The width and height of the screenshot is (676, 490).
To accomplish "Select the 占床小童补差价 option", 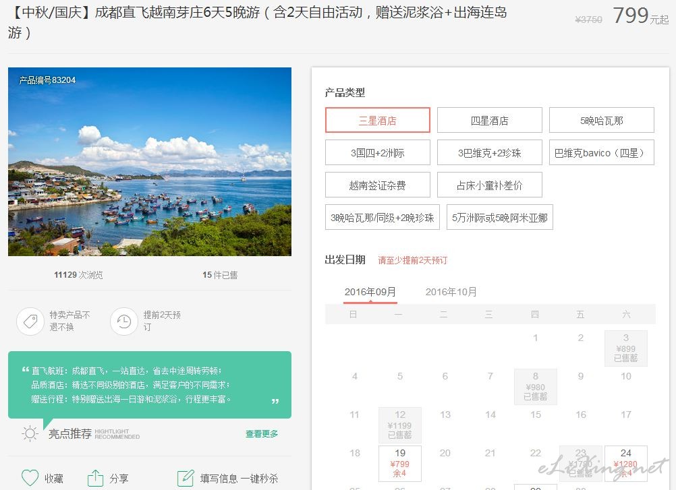I will coord(489,185).
